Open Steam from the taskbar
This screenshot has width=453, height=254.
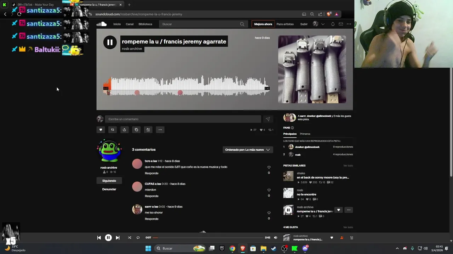(x=274, y=248)
